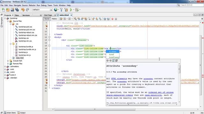Collapse the js folder node

[x=11, y=44]
